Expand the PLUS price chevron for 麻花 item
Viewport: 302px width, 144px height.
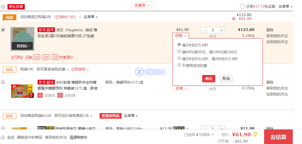click(x=187, y=128)
